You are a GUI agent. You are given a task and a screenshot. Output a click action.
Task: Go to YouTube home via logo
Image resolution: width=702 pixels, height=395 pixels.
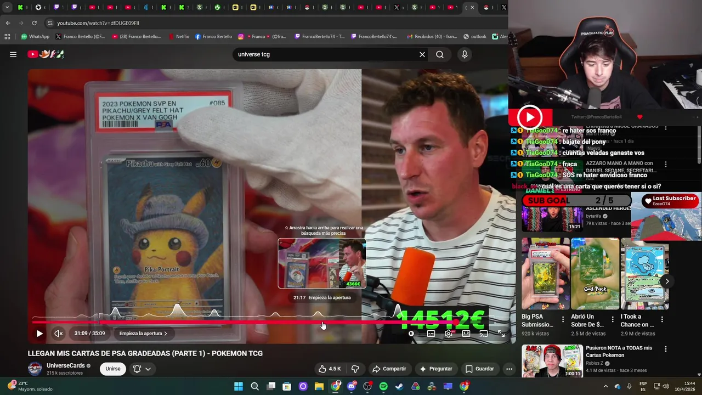click(x=46, y=54)
